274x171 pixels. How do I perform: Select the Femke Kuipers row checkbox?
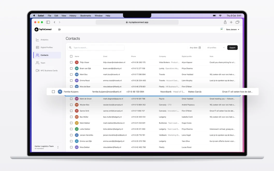(53, 92)
